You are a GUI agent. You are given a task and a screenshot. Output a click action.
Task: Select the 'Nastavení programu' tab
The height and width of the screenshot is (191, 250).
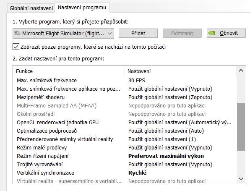(x=82, y=8)
